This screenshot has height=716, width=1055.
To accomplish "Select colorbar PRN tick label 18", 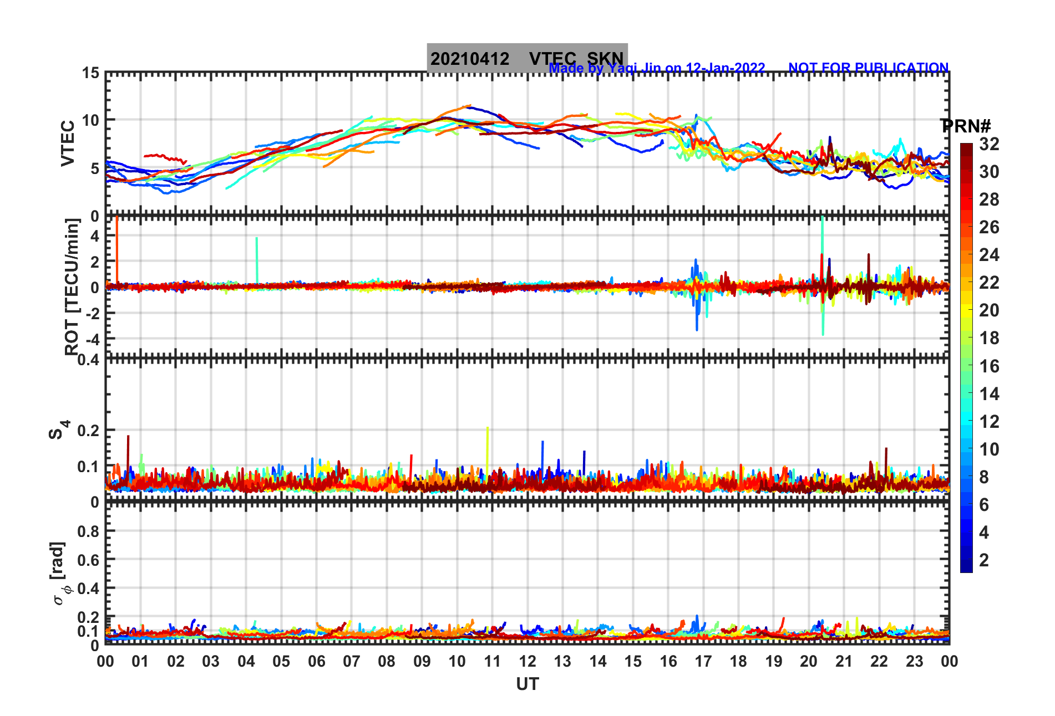I will click(x=989, y=338).
